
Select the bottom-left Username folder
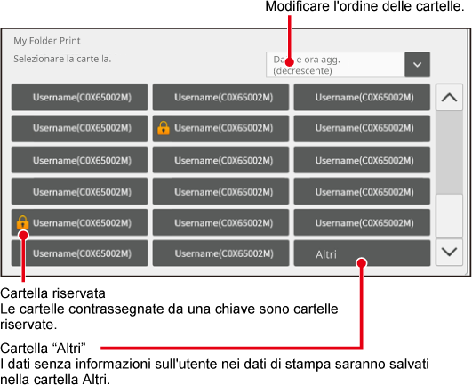[79, 253]
